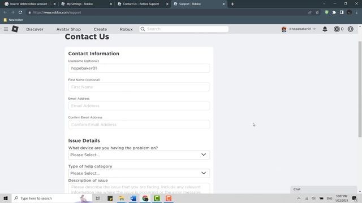Open the green Camtasia taskbar icon
Image resolution: width=362 pixels, height=203 pixels.
coord(157,198)
